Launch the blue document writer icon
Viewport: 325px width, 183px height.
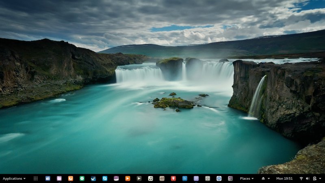pos(185,179)
